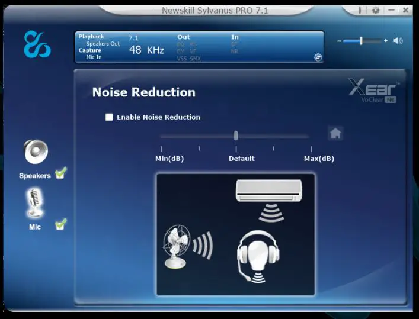Viewport: 419px width, 319px height.
Task: Toggle the Speakers green checkmark
Action: tap(60, 173)
